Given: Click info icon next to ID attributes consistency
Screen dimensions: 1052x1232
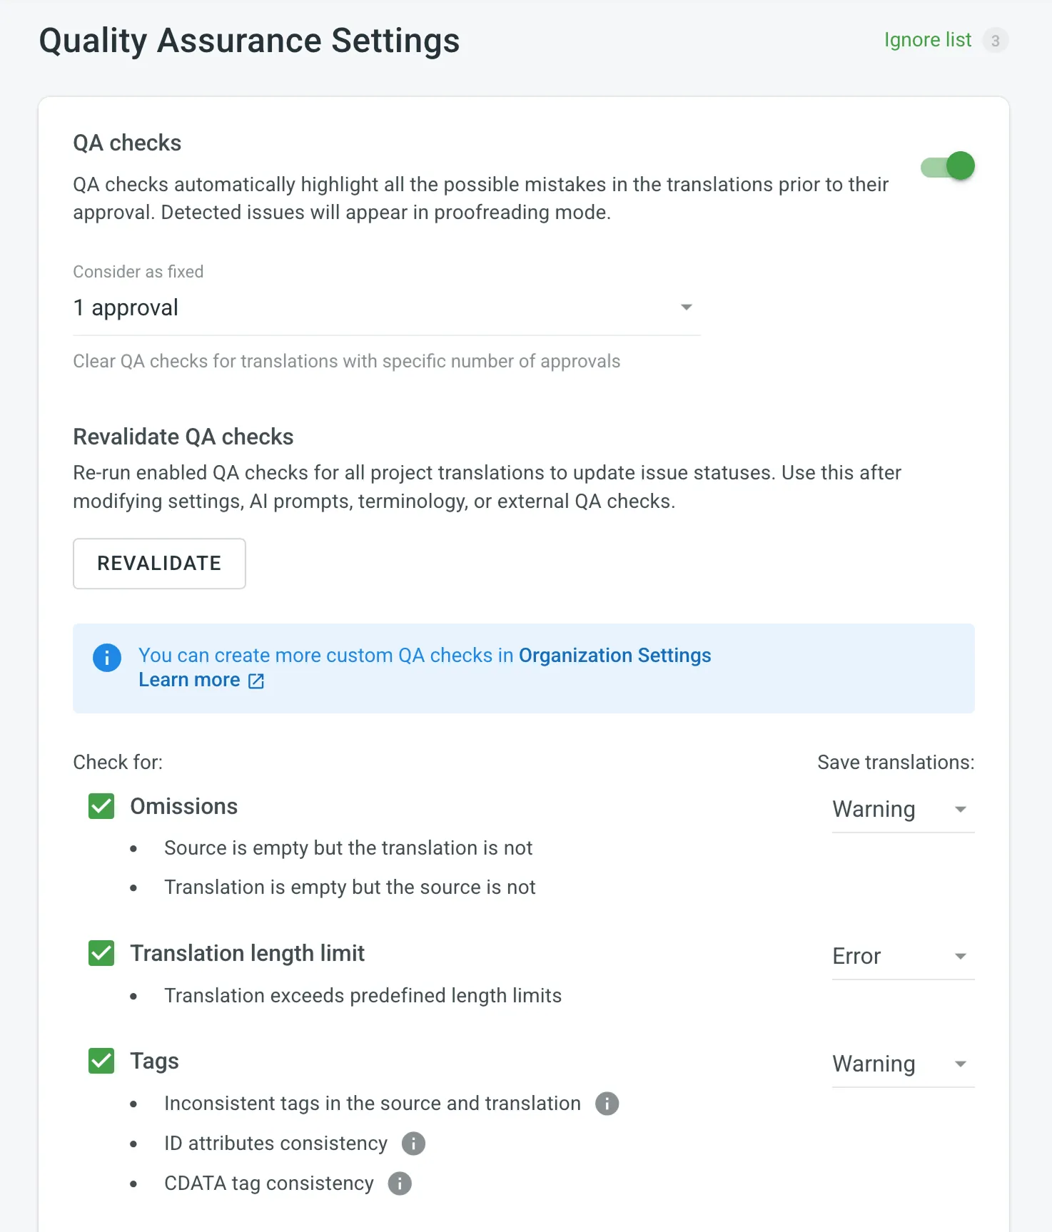Looking at the screenshot, I should [413, 1144].
